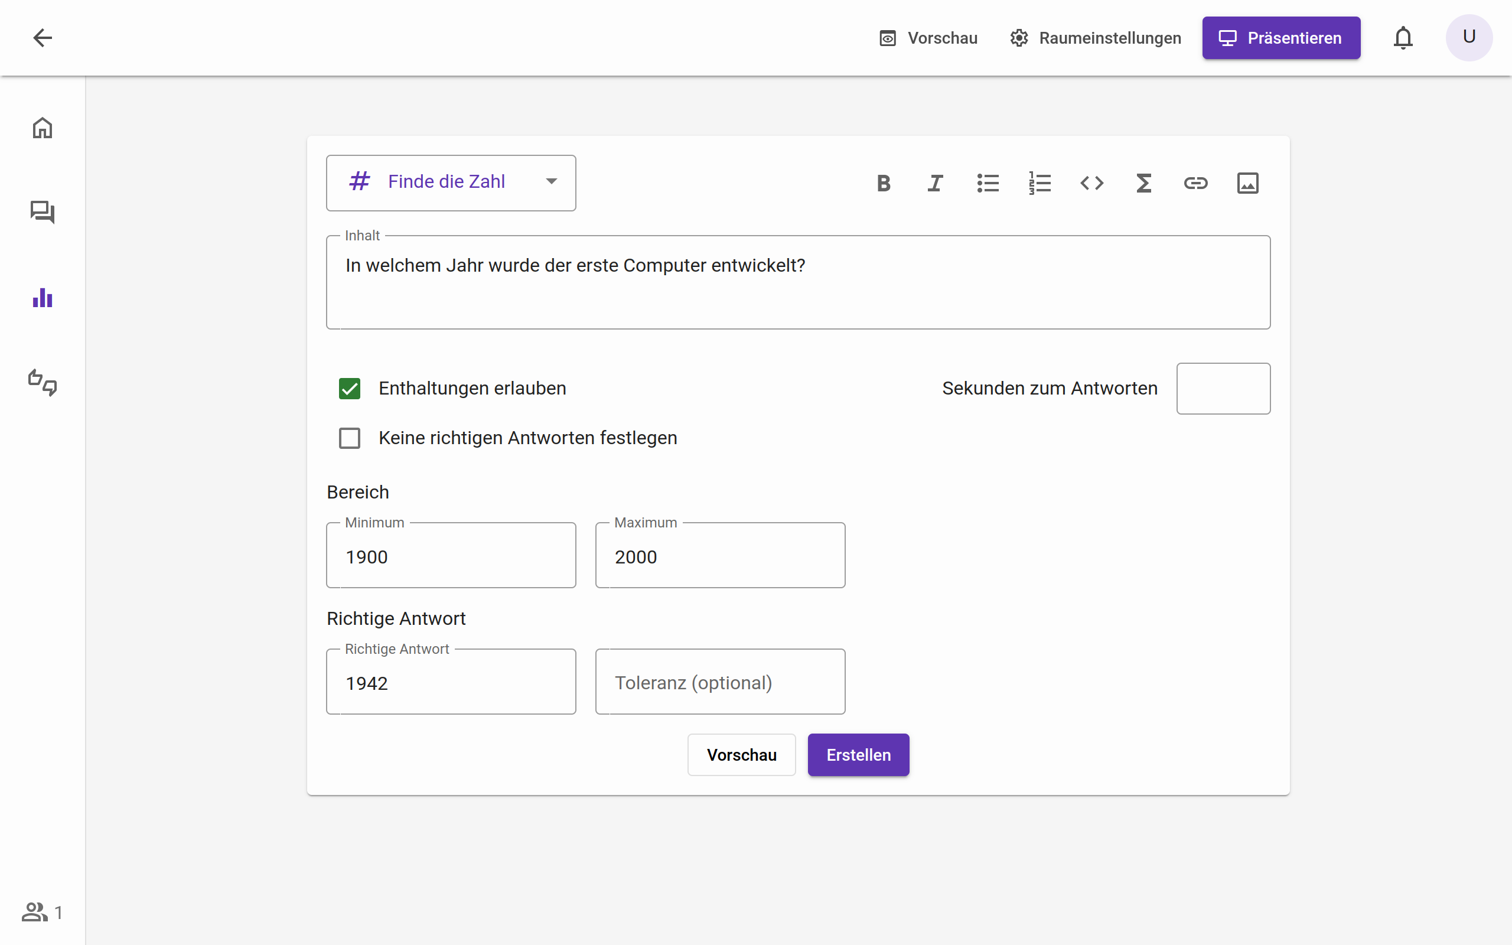Open the notifications bell
Screen dimensions: 1512x945
pos(1403,37)
